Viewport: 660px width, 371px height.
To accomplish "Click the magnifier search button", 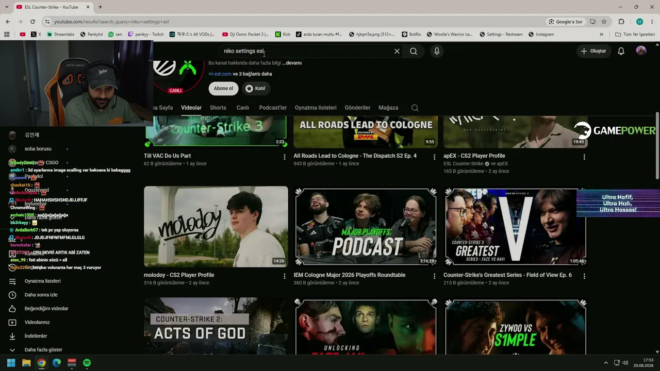I will 414,52.
